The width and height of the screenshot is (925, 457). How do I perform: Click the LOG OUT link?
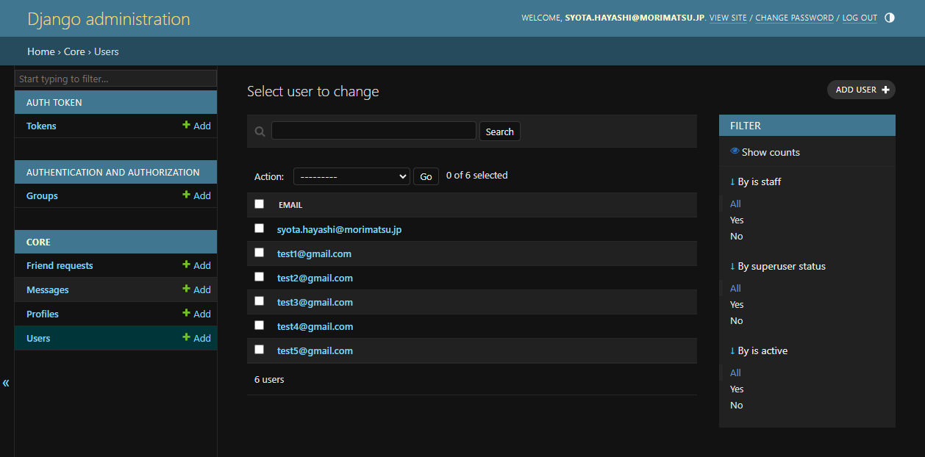pyautogui.click(x=860, y=18)
